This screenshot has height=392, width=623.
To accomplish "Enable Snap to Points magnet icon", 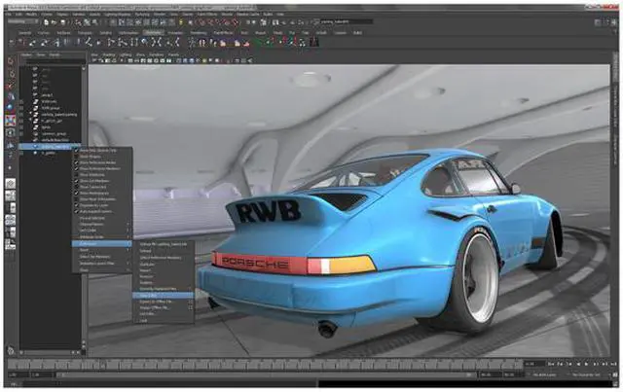I will coord(219,22).
